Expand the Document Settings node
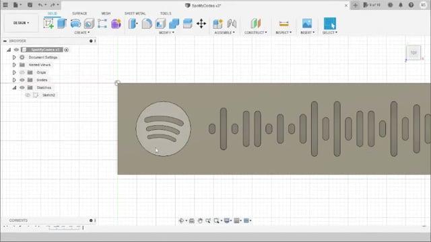This screenshot has height=242, width=431. pyautogui.click(x=14, y=57)
